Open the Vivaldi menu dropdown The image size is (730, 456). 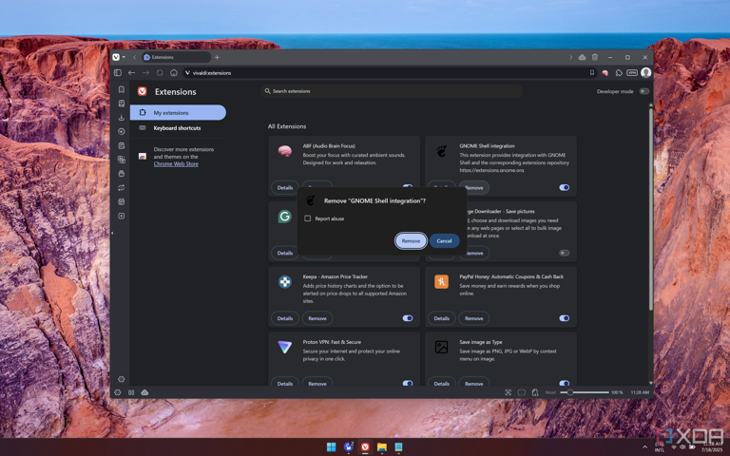[x=119, y=57]
